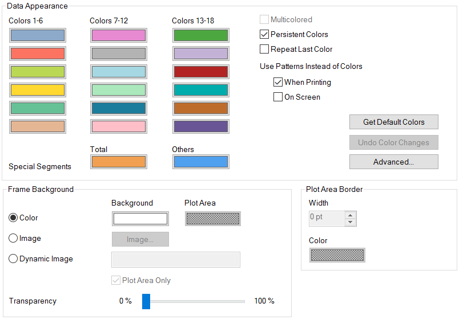Disable the Persistent Colors checkbox

[x=264, y=35]
